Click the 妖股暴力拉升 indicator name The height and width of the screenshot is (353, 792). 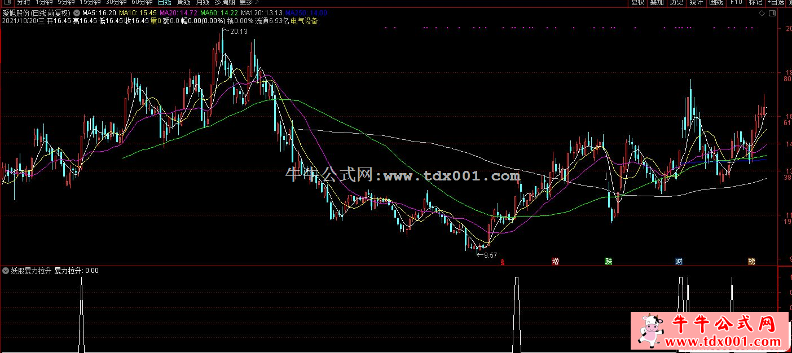click(x=31, y=271)
